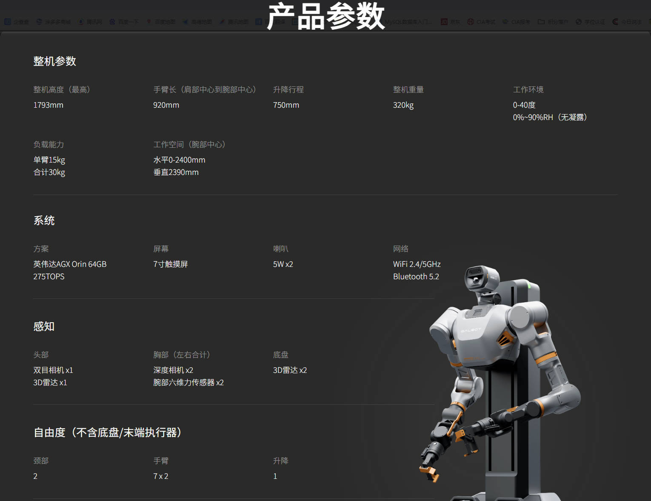Click the 产品参数 page title

click(x=326, y=16)
